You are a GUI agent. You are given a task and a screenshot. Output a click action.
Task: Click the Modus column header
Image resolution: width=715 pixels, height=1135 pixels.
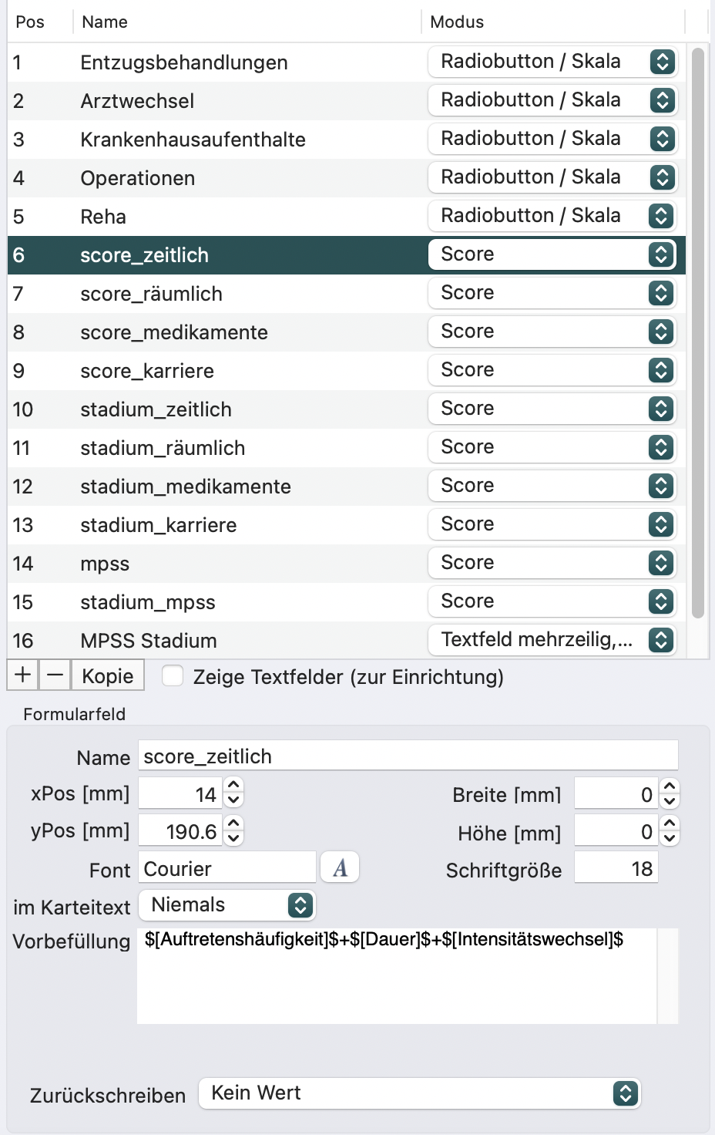tap(457, 22)
